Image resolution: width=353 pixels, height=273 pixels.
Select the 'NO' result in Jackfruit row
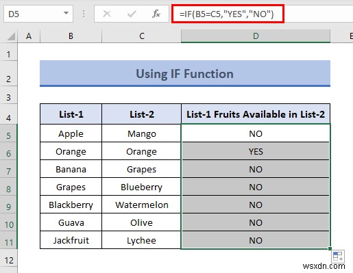point(256,240)
